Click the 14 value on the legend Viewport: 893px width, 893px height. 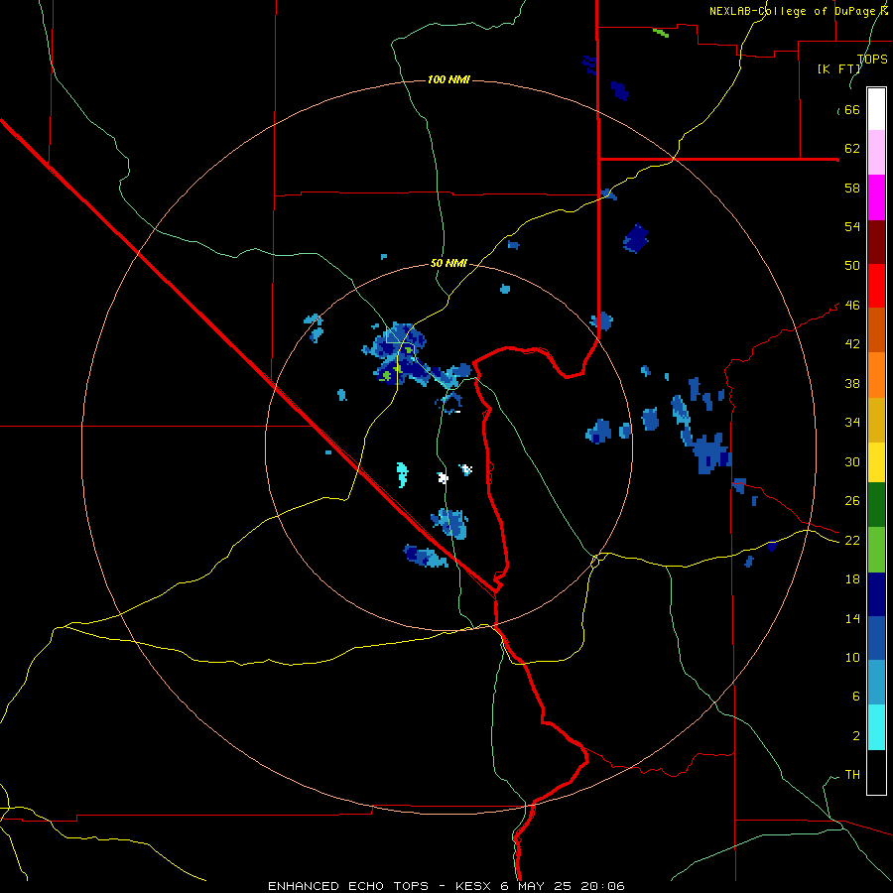click(852, 618)
